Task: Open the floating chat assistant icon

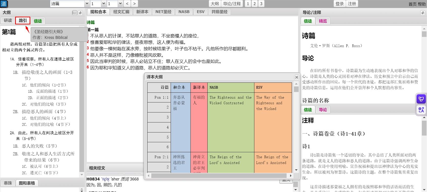Action: coord(421,99)
